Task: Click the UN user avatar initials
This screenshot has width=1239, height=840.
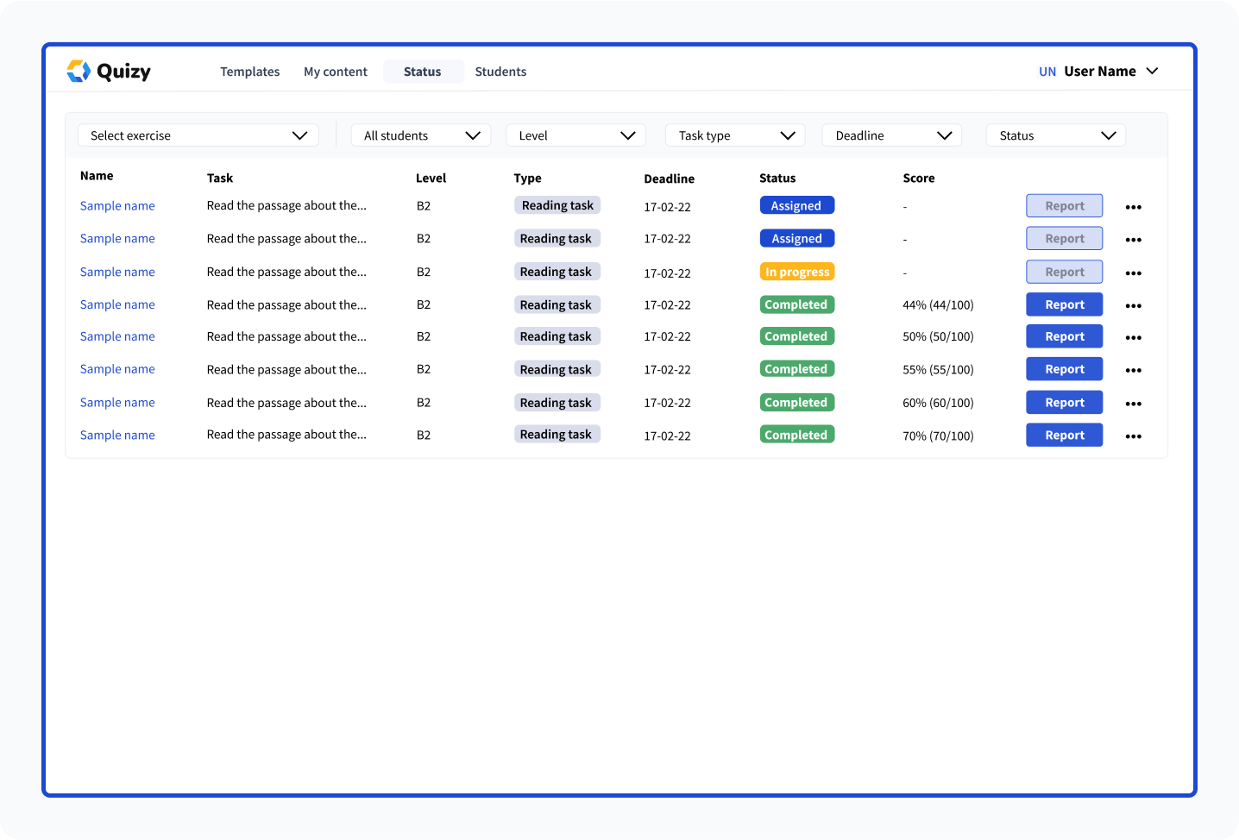Action: pyautogui.click(x=1047, y=72)
